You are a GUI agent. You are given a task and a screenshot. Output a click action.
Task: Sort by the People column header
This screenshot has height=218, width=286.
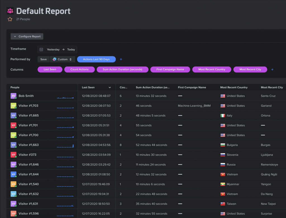pyautogui.click(x=15, y=87)
